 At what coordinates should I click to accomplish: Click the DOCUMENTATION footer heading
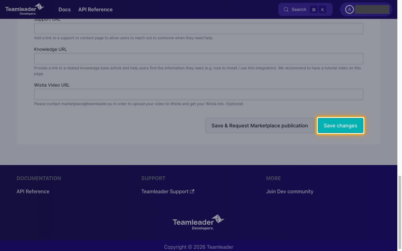click(x=39, y=178)
